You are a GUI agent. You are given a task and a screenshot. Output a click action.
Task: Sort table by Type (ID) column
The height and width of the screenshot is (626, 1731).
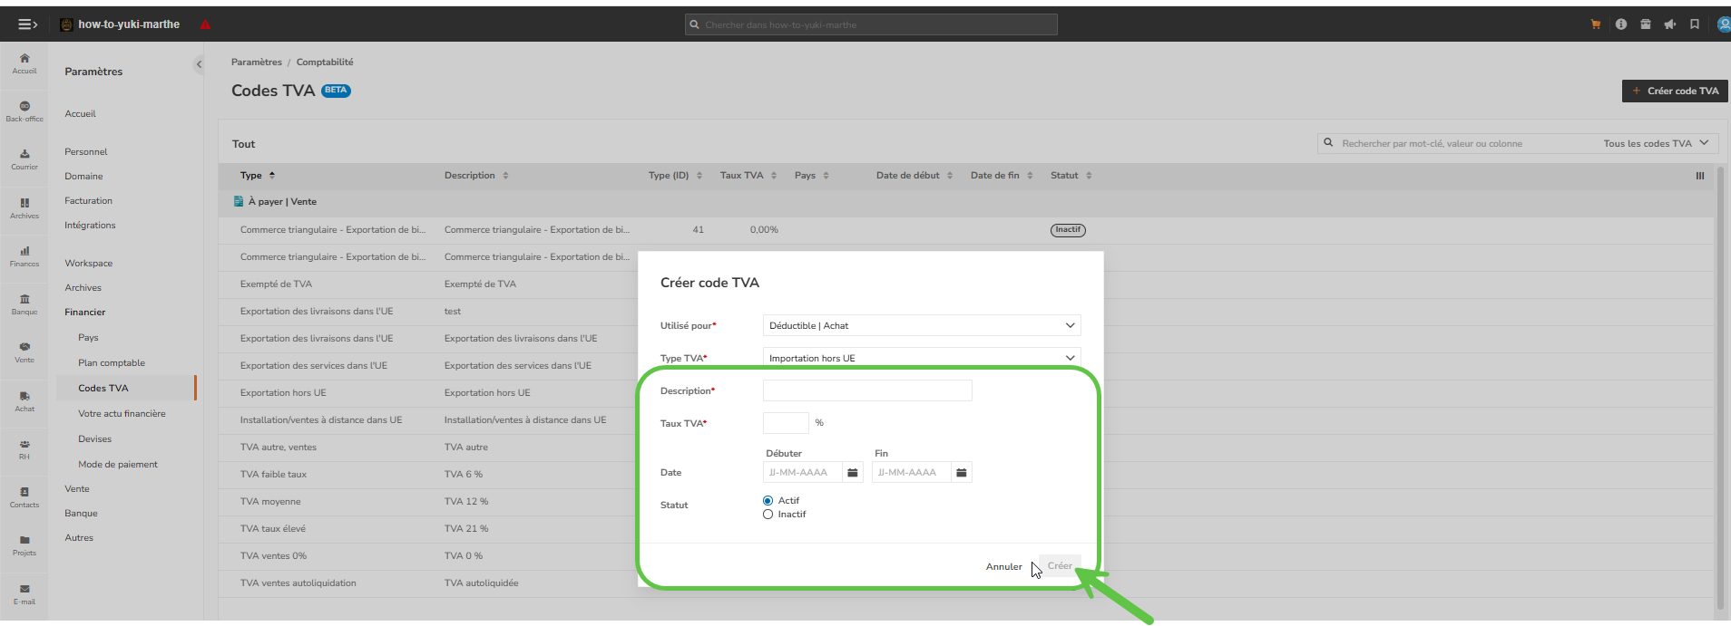[x=675, y=176]
